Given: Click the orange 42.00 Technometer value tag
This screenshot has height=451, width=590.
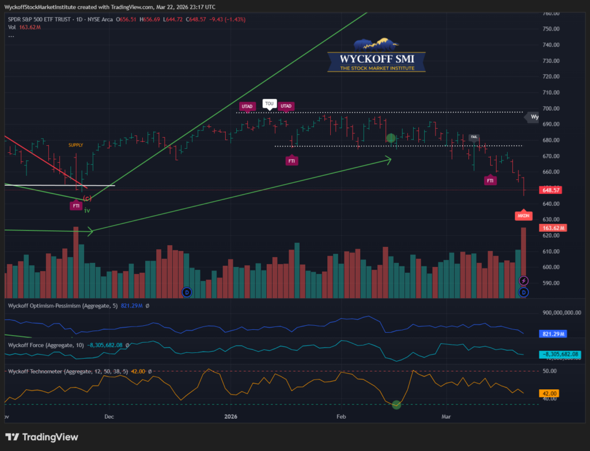Looking at the screenshot, I should tap(549, 393).
